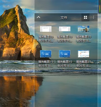
Task: Open the 文件 panel three-dot options menu
Action: pyautogui.click(x=93, y=17)
